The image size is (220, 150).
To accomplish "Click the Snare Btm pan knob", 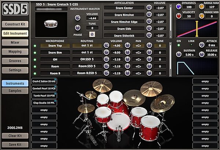I will coord(127,52).
